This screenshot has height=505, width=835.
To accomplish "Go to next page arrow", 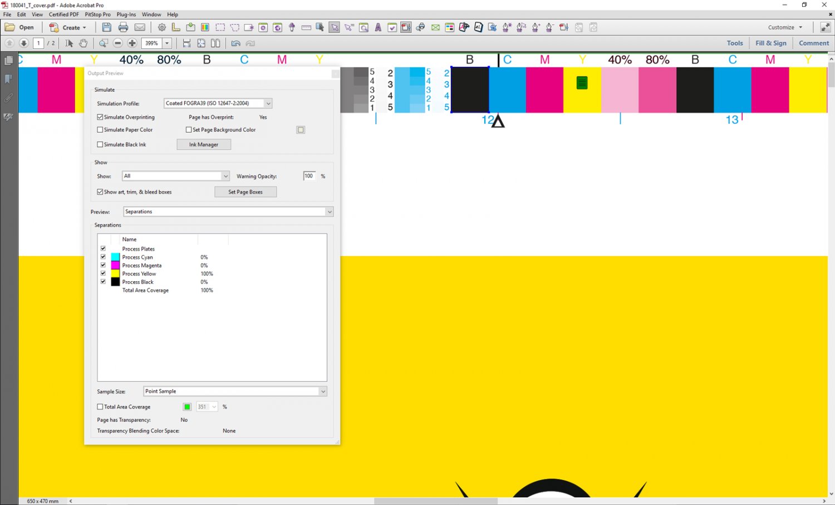I will 24,43.
